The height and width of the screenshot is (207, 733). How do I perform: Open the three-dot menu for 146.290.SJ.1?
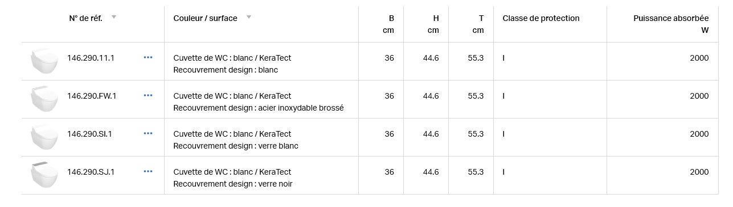coord(148,171)
